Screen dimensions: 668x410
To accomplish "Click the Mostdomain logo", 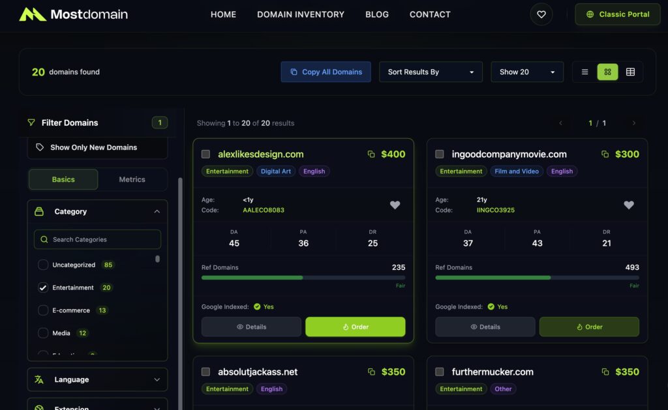I will [x=73, y=14].
